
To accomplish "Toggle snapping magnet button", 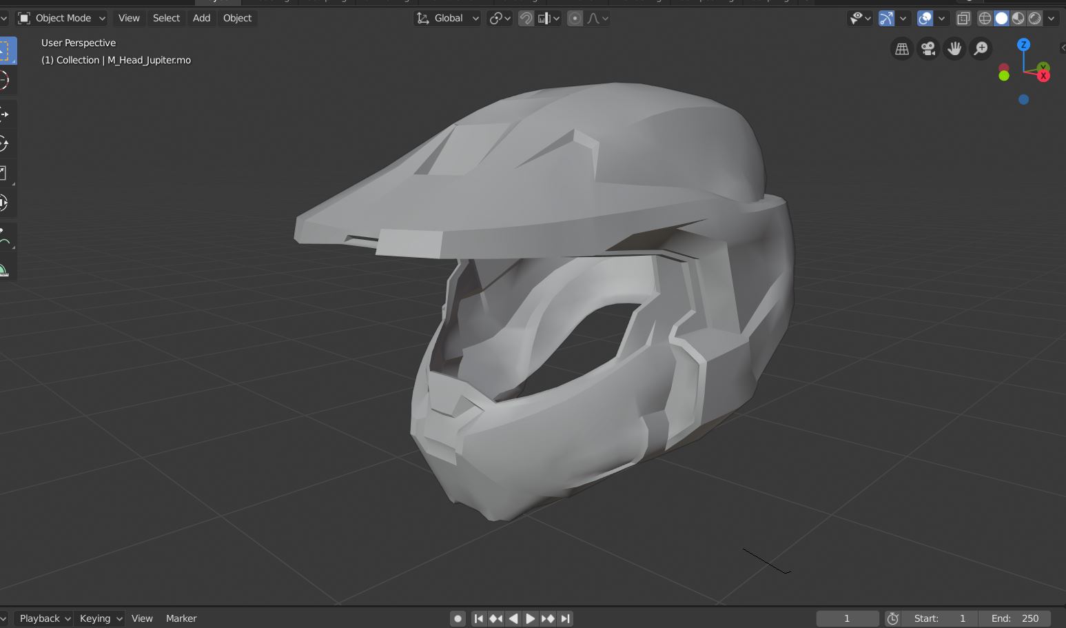I will tap(526, 19).
